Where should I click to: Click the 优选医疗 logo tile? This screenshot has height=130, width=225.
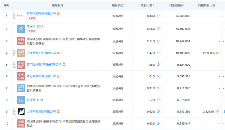21,65
